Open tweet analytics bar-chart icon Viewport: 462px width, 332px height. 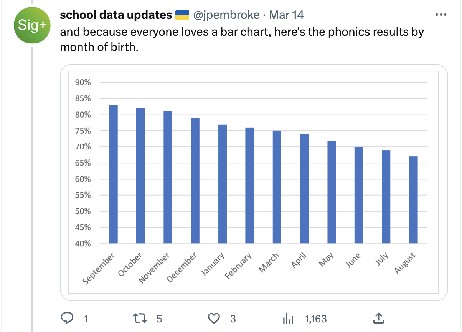click(288, 318)
